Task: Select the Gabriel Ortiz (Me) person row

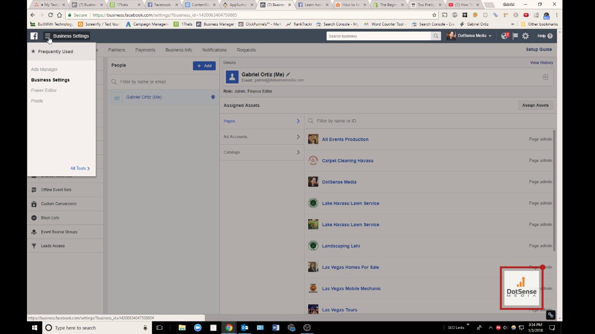Action: pos(163,97)
